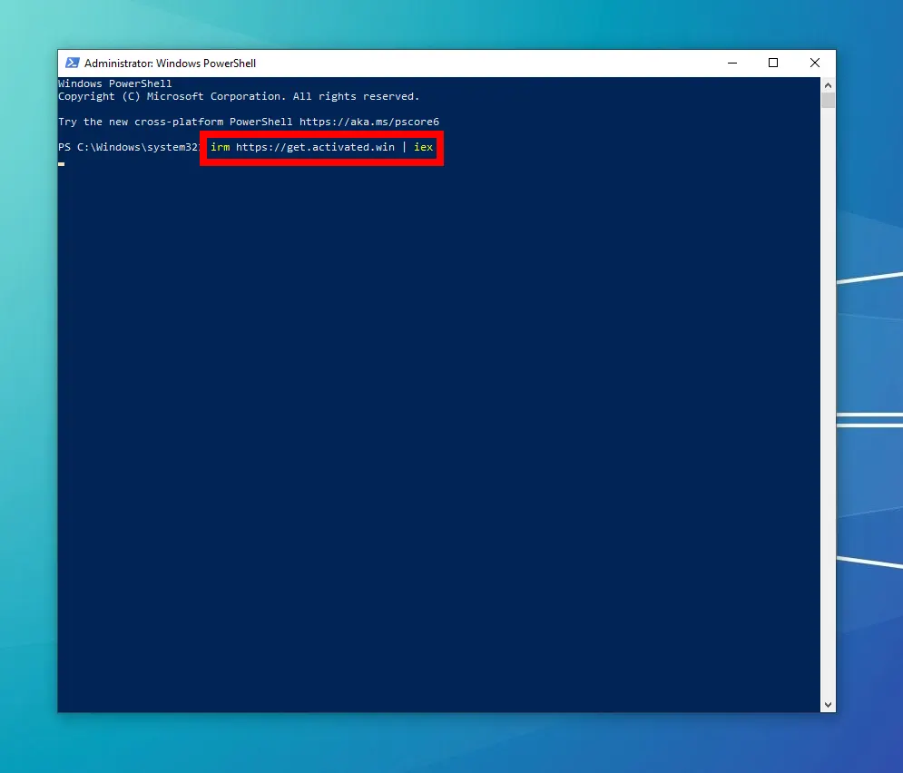Click the 'PS C:\Windows\system32' prompt

(x=129, y=147)
